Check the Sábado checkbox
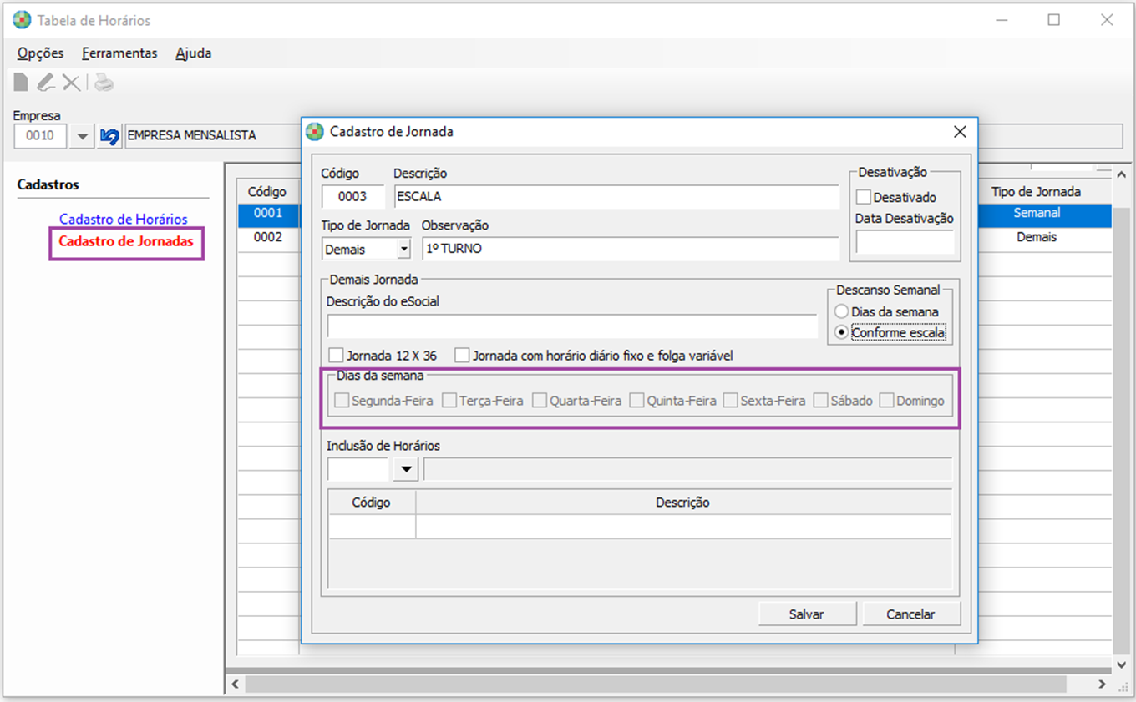The height and width of the screenshot is (702, 1136). (x=820, y=401)
